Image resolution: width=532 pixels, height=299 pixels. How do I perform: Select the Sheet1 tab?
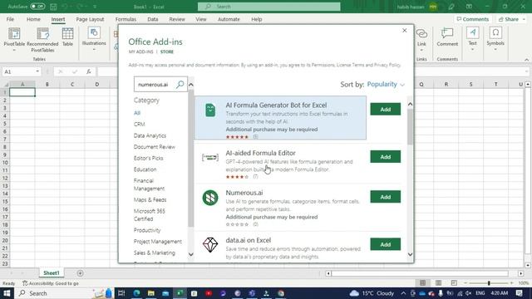52,273
